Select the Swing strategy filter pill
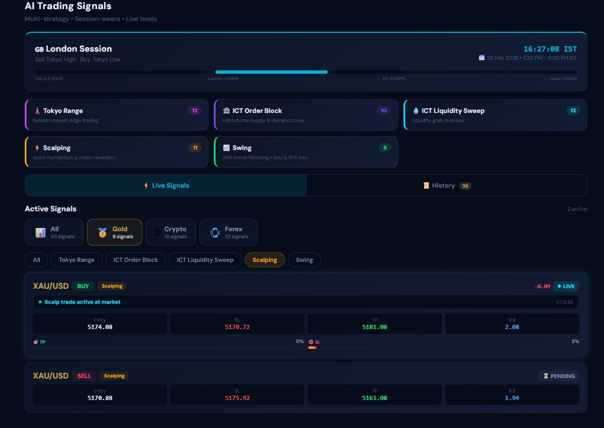The width and height of the screenshot is (604, 428). pyautogui.click(x=304, y=260)
